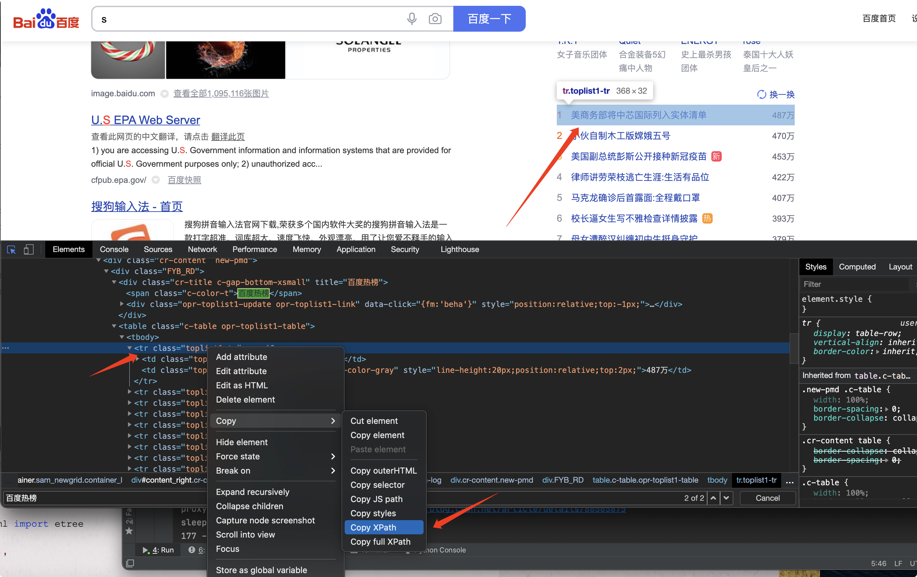Open the Computed styles tab
This screenshot has height=577, width=917.
(x=857, y=267)
